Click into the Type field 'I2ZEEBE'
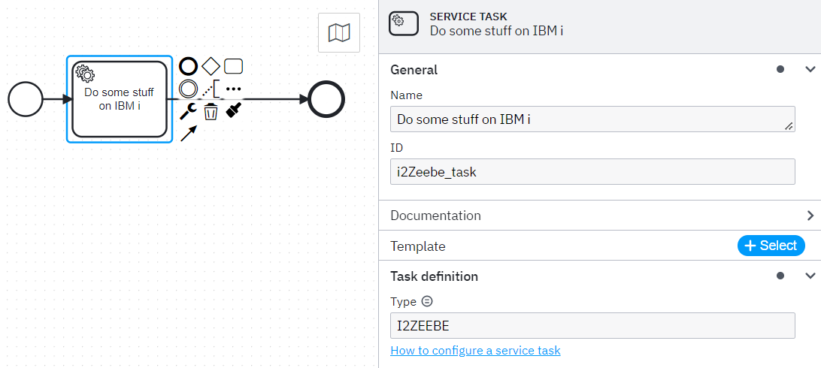The height and width of the screenshot is (368, 821). pyautogui.click(x=592, y=326)
